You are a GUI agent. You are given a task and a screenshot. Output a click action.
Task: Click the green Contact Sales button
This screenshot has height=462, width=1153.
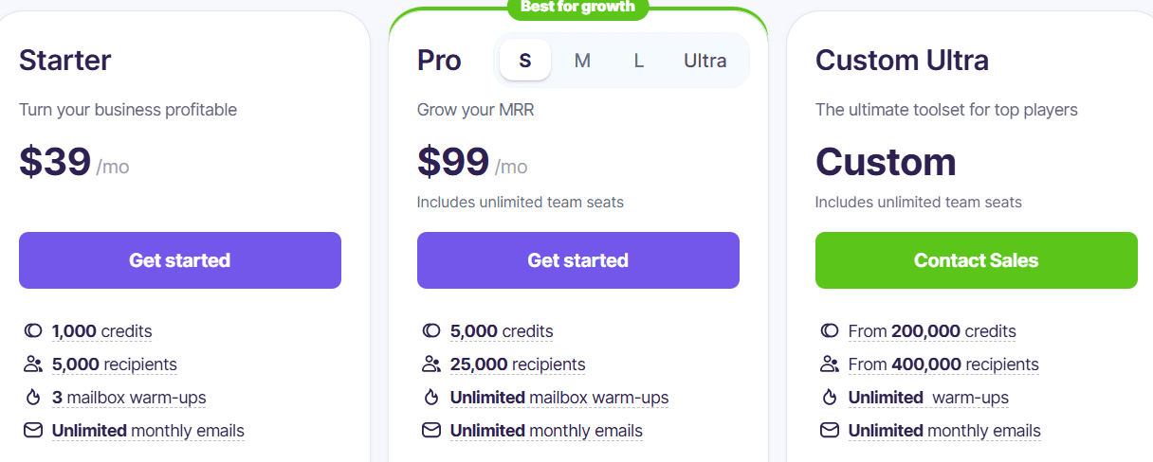coord(977,260)
